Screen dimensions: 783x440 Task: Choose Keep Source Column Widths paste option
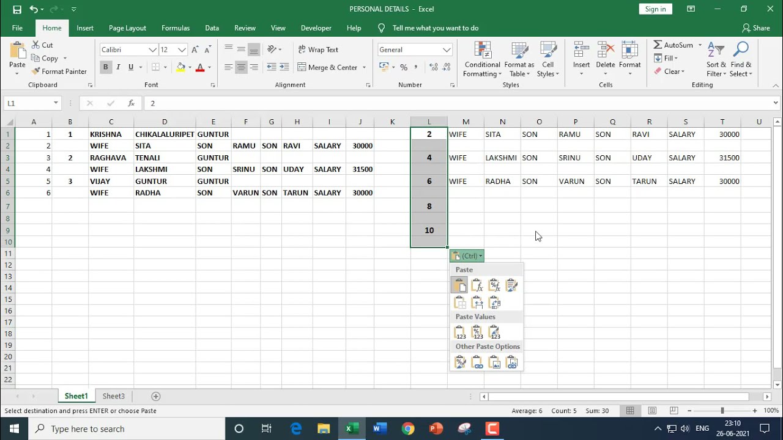[x=477, y=302]
